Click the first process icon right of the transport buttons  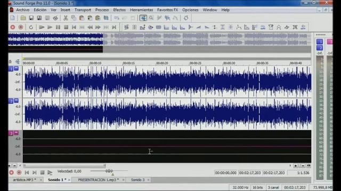(126, 27)
